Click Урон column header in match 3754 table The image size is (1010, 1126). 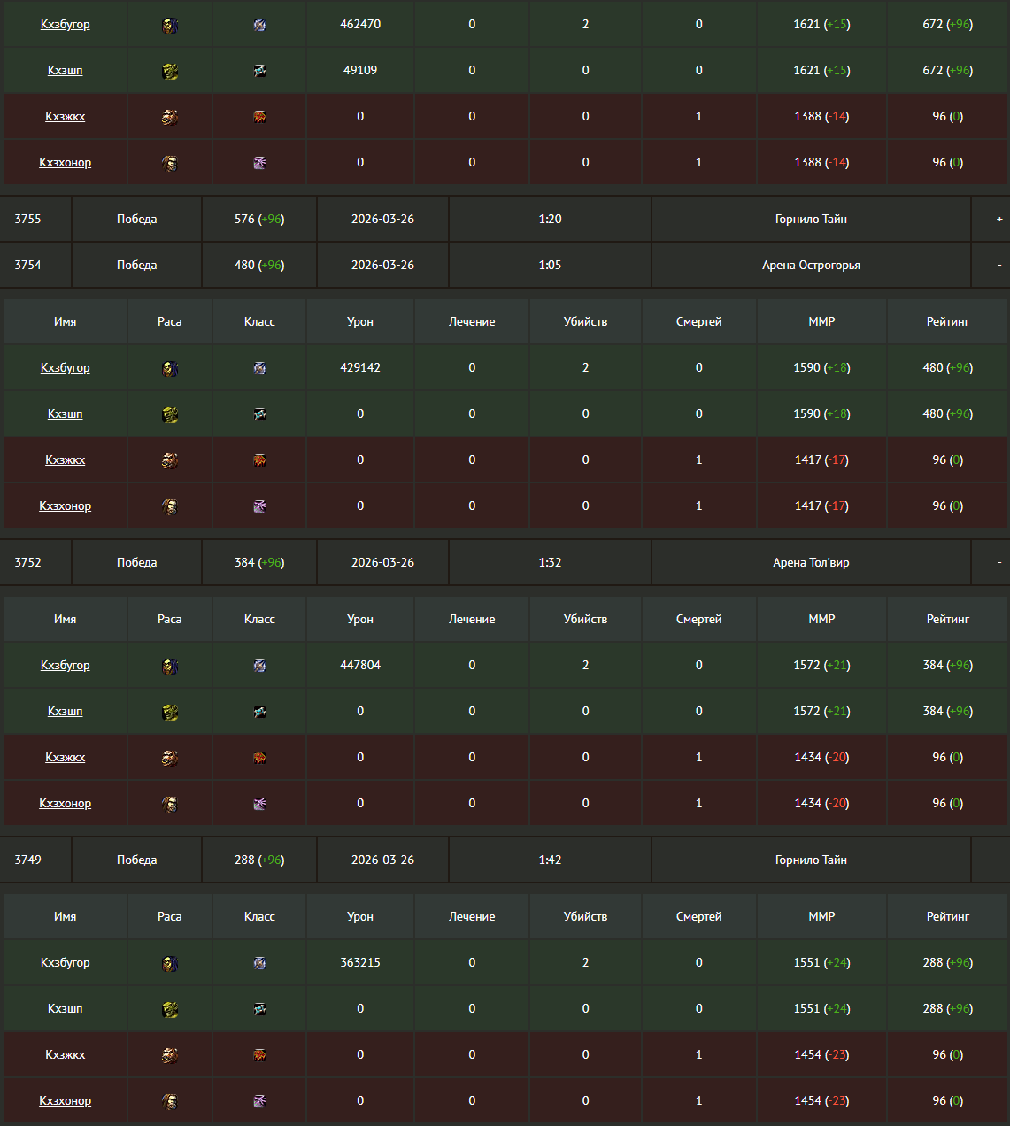tap(360, 321)
